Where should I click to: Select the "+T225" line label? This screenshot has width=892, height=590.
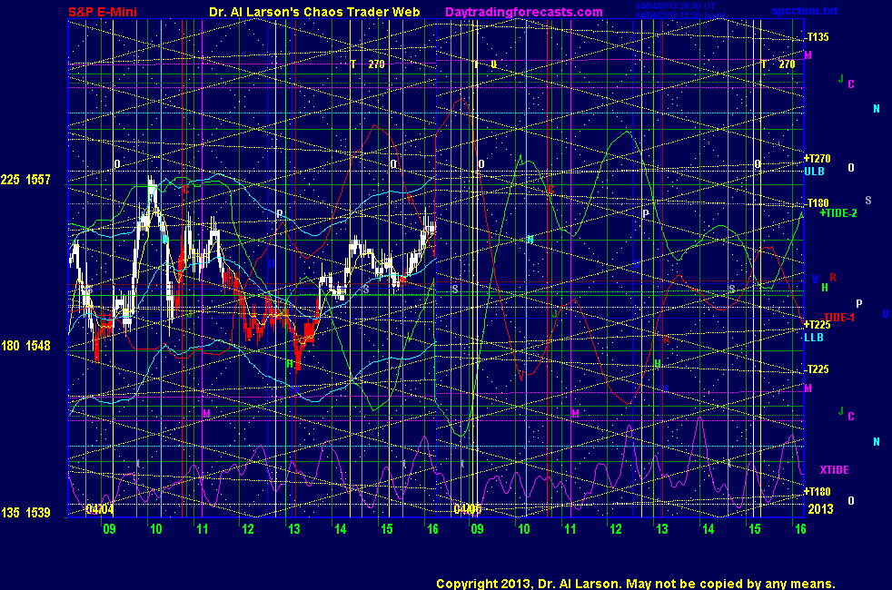817,325
